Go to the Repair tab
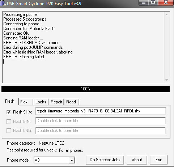 click(x=56, y=102)
